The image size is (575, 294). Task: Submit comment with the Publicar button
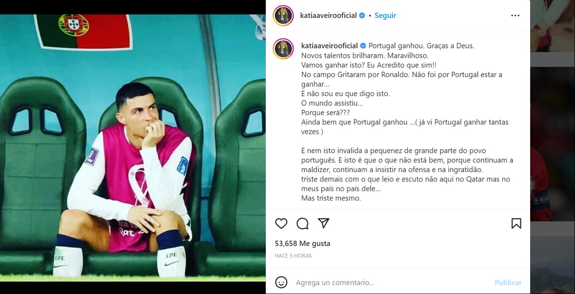click(x=508, y=283)
